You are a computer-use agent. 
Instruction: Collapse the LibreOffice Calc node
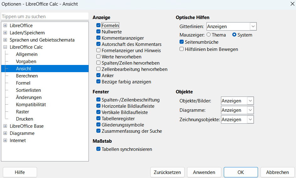point(5,47)
